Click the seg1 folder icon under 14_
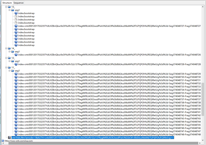The height and width of the screenshot is (145, 206). pyautogui.click(x=13, y=51)
